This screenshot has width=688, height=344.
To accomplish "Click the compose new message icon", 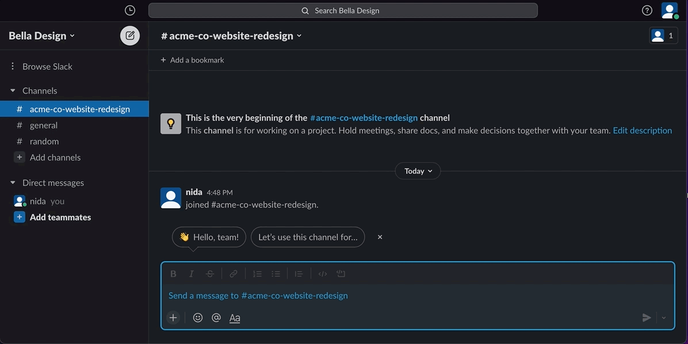I will point(130,36).
